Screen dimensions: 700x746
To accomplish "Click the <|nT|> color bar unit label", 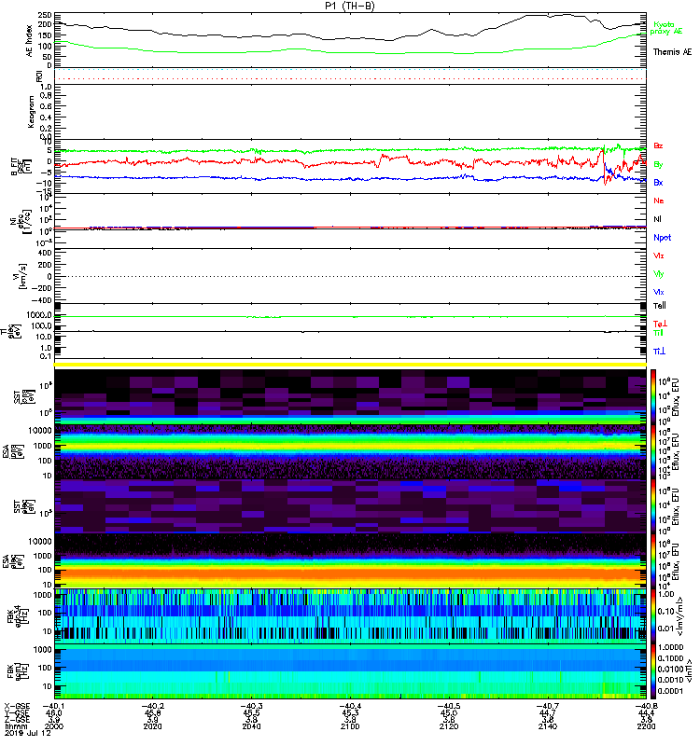I will (687, 672).
